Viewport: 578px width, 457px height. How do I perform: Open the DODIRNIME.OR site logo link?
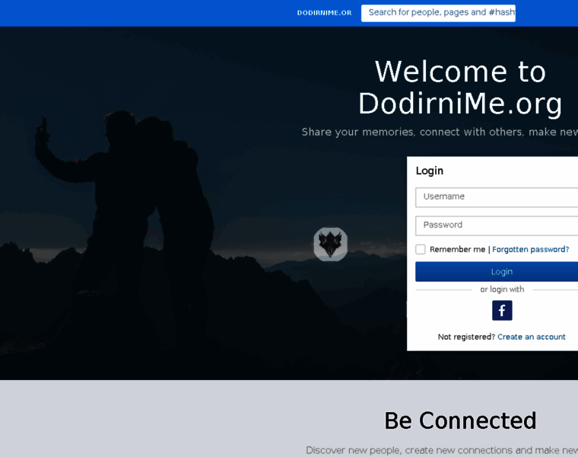pos(325,13)
